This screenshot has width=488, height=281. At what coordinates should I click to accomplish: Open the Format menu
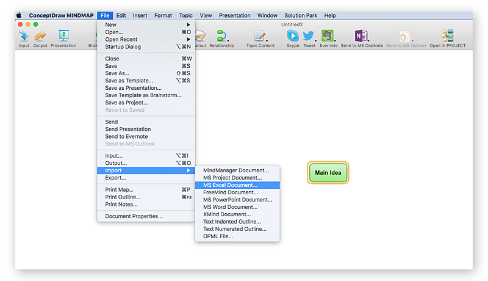tap(163, 15)
